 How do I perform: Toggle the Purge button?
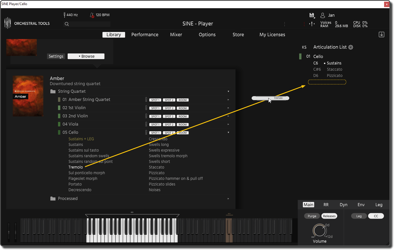(312, 216)
